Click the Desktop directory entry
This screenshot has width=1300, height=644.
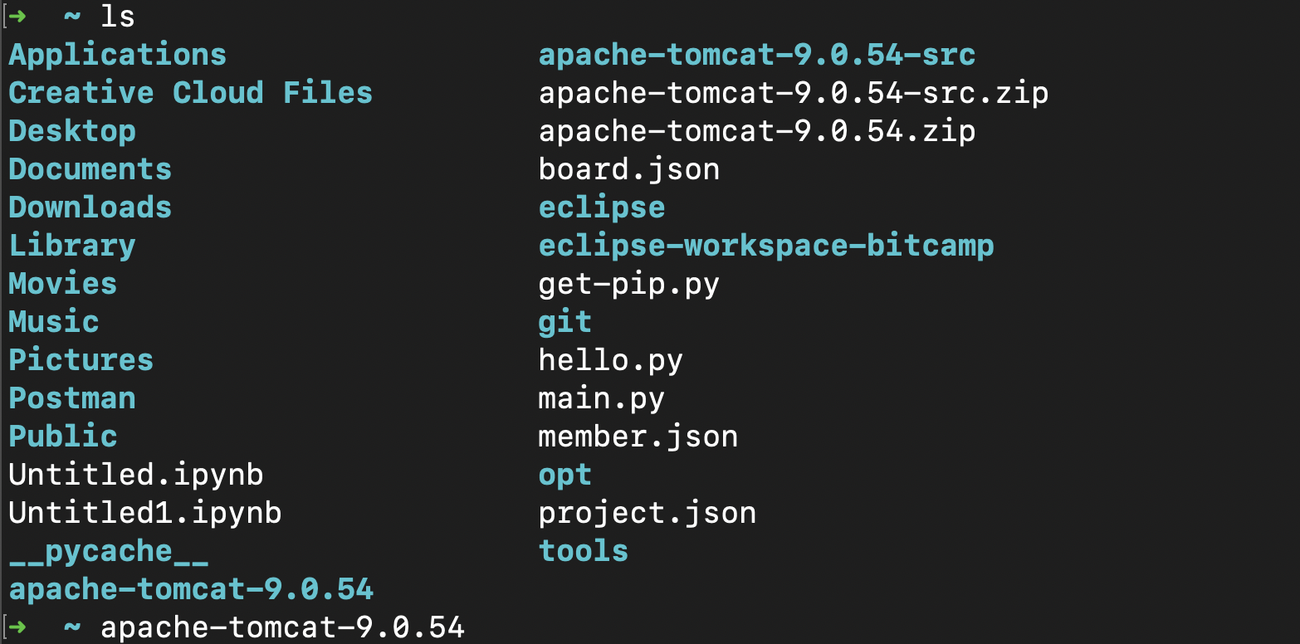(72, 131)
